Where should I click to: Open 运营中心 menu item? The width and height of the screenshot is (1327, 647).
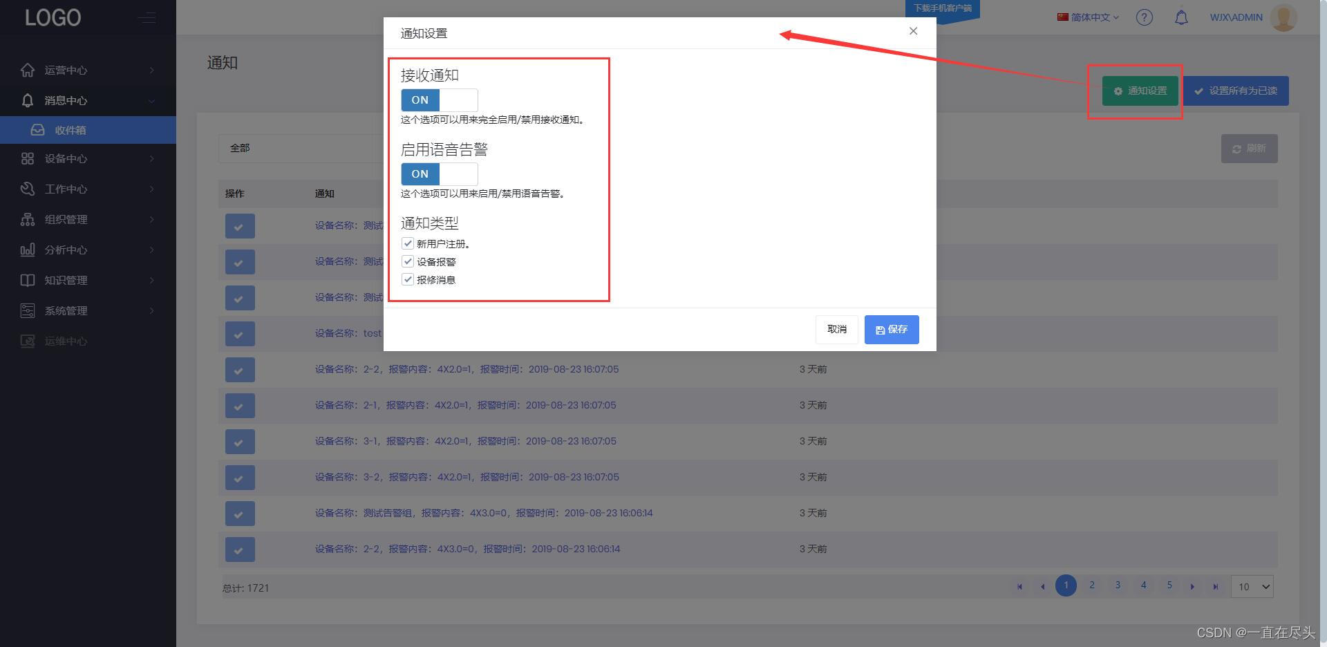click(x=88, y=70)
